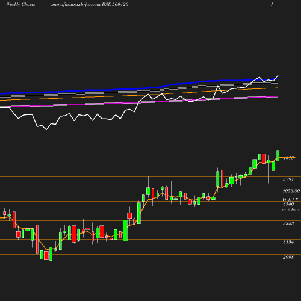Click the 4056.80 current price value
The image size is (301, 301).
tap(291, 191)
